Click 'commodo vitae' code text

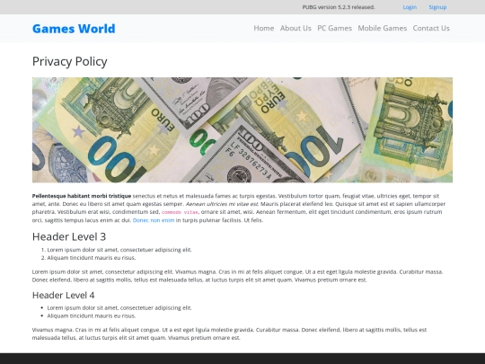pyautogui.click(x=180, y=212)
